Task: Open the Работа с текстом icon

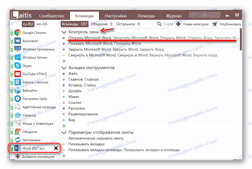Action: [18, 82]
